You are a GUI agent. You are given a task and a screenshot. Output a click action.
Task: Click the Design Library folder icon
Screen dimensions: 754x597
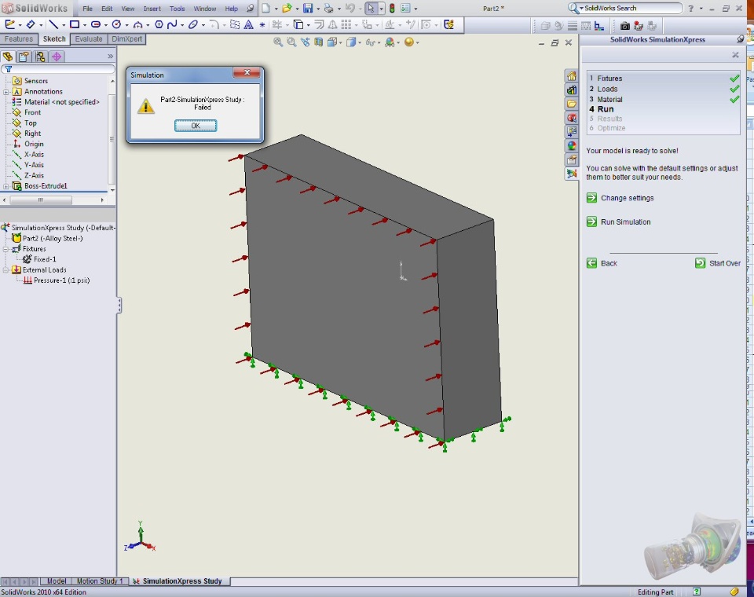coord(571,104)
